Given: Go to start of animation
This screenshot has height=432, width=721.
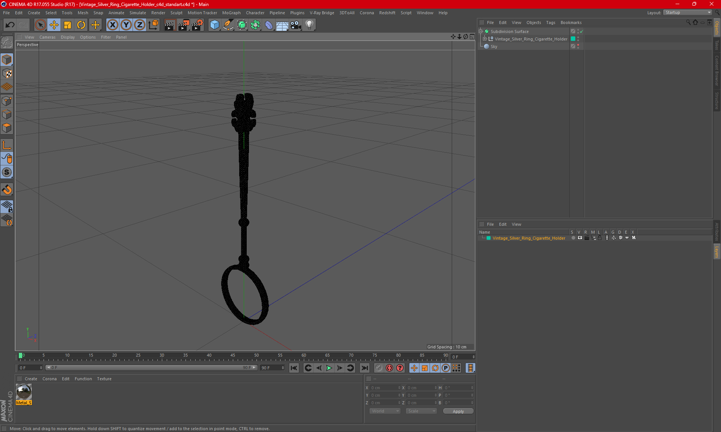Looking at the screenshot, I should 294,368.
